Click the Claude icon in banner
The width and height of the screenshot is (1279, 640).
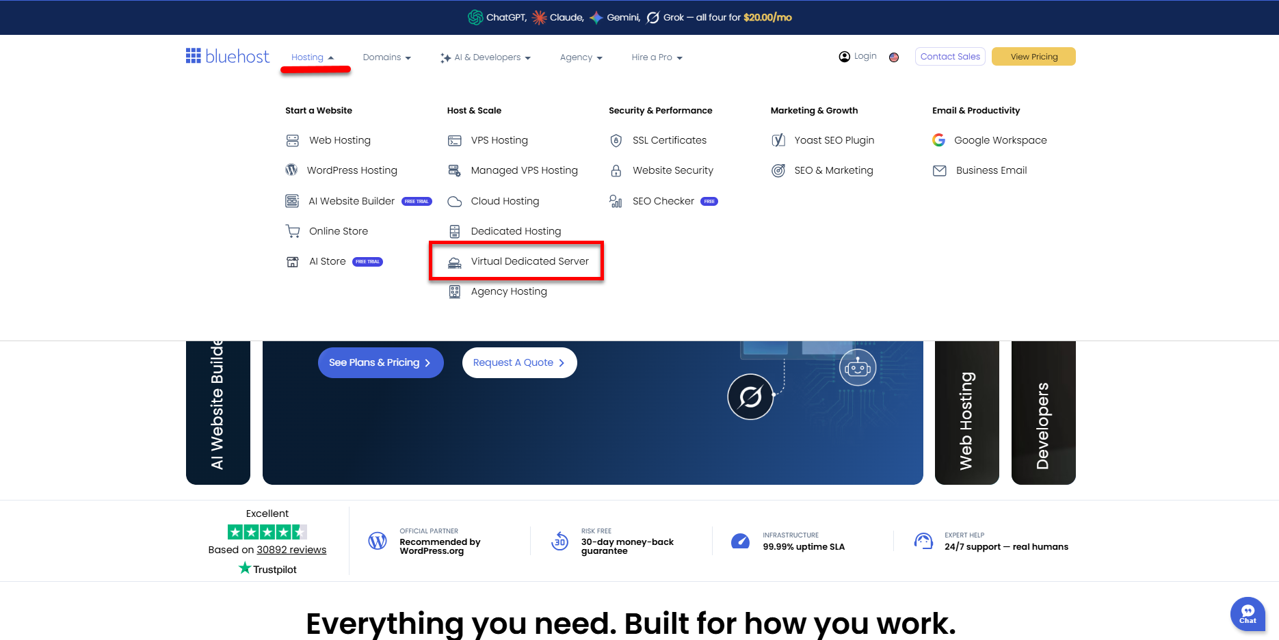(539, 17)
